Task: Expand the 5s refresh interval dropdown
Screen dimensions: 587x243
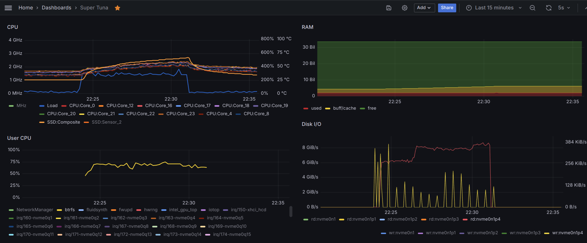Action: 564,8
